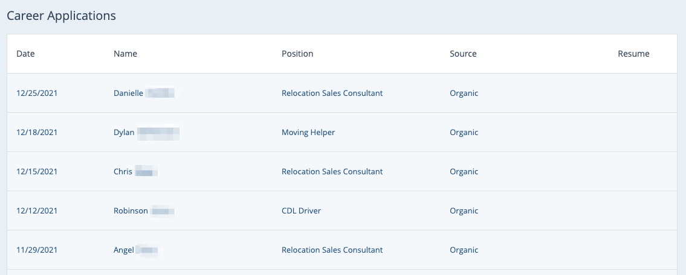Open the 12/12/2021 application row date
686x275 pixels.
pos(37,210)
